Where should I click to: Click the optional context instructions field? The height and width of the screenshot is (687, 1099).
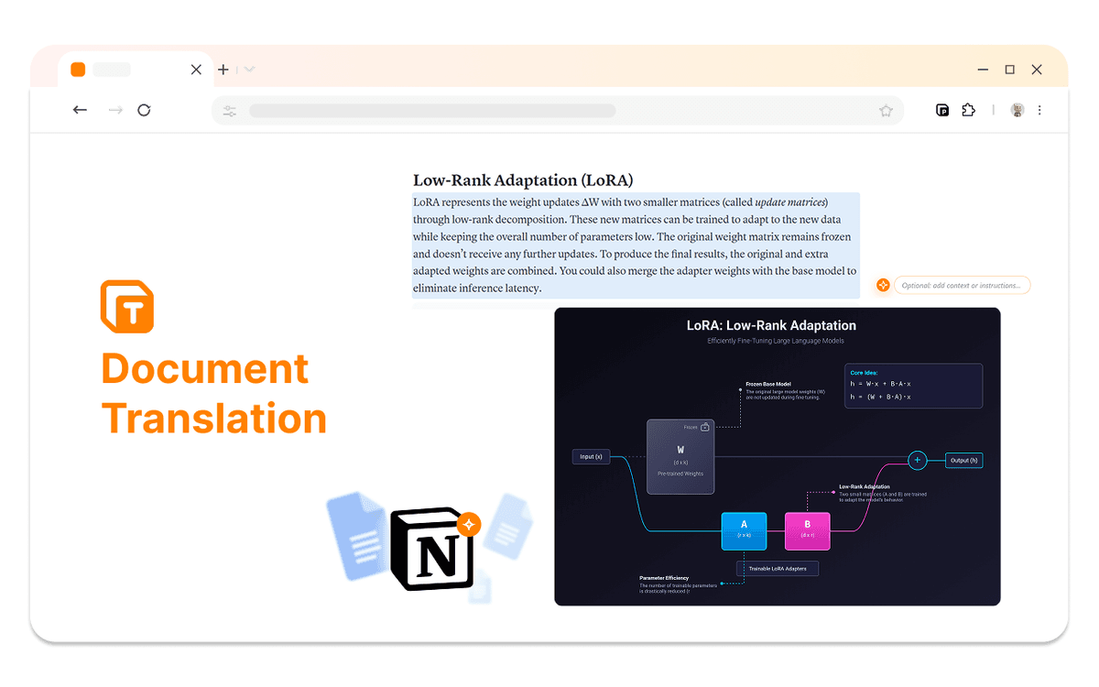tap(963, 285)
